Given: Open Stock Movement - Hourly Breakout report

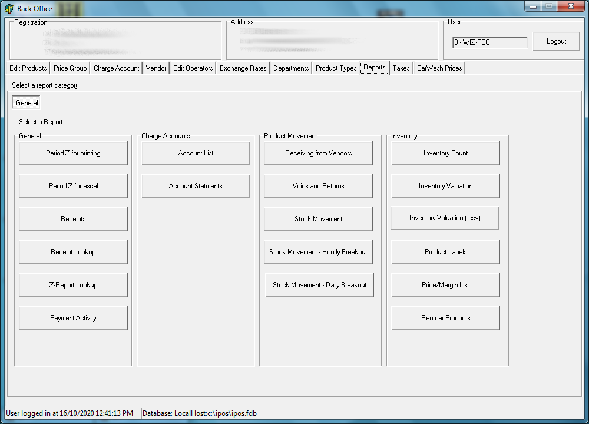Looking at the screenshot, I should pyautogui.click(x=318, y=252).
